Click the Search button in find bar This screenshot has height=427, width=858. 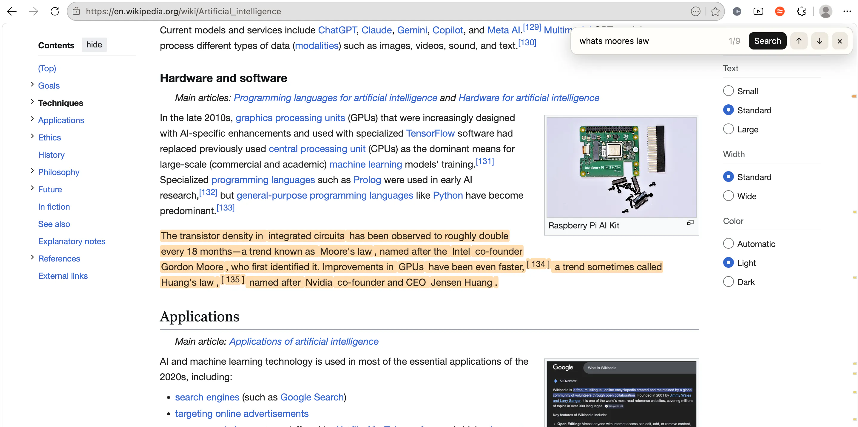click(x=767, y=41)
